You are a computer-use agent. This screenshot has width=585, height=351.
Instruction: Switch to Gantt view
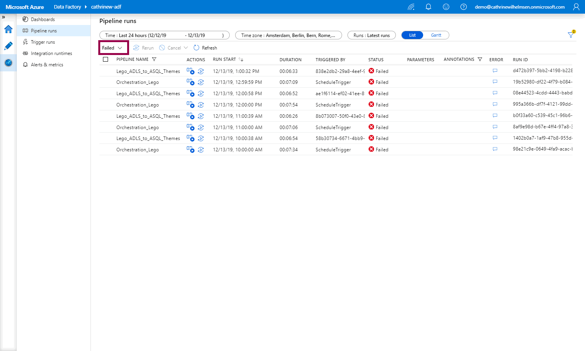point(436,35)
